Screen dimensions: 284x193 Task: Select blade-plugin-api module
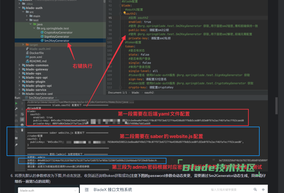coord(39,85)
